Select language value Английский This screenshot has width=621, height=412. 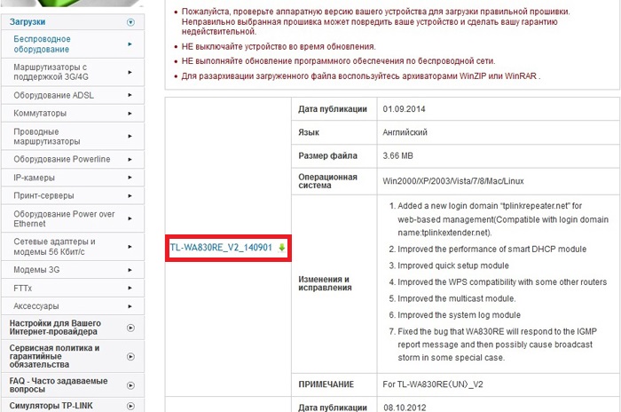[405, 132]
